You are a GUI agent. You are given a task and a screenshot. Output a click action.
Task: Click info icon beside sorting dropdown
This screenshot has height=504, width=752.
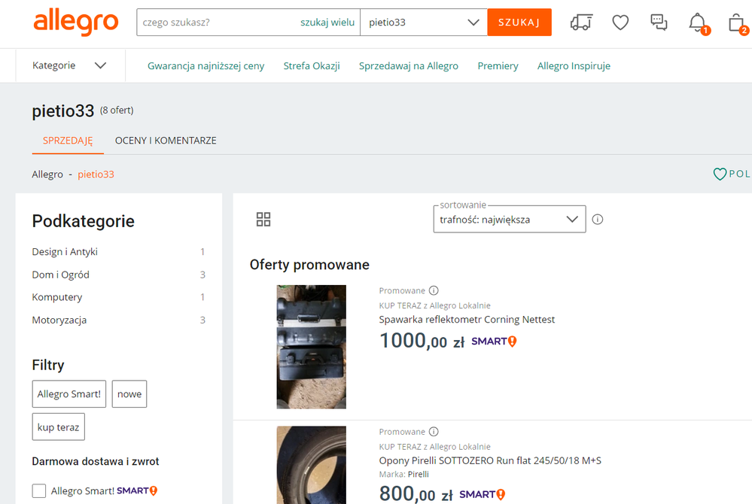point(598,220)
